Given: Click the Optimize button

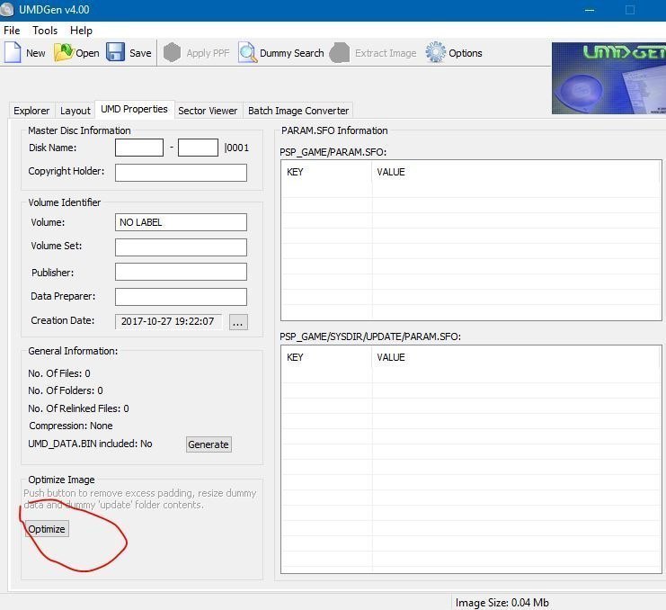Looking at the screenshot, I should (47, 529).
